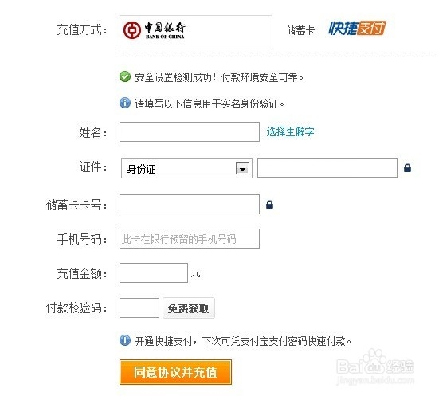The image size is (439, 396).
Task: Click the dropdown arrow of 证件 selector
Action: point(242,168)
